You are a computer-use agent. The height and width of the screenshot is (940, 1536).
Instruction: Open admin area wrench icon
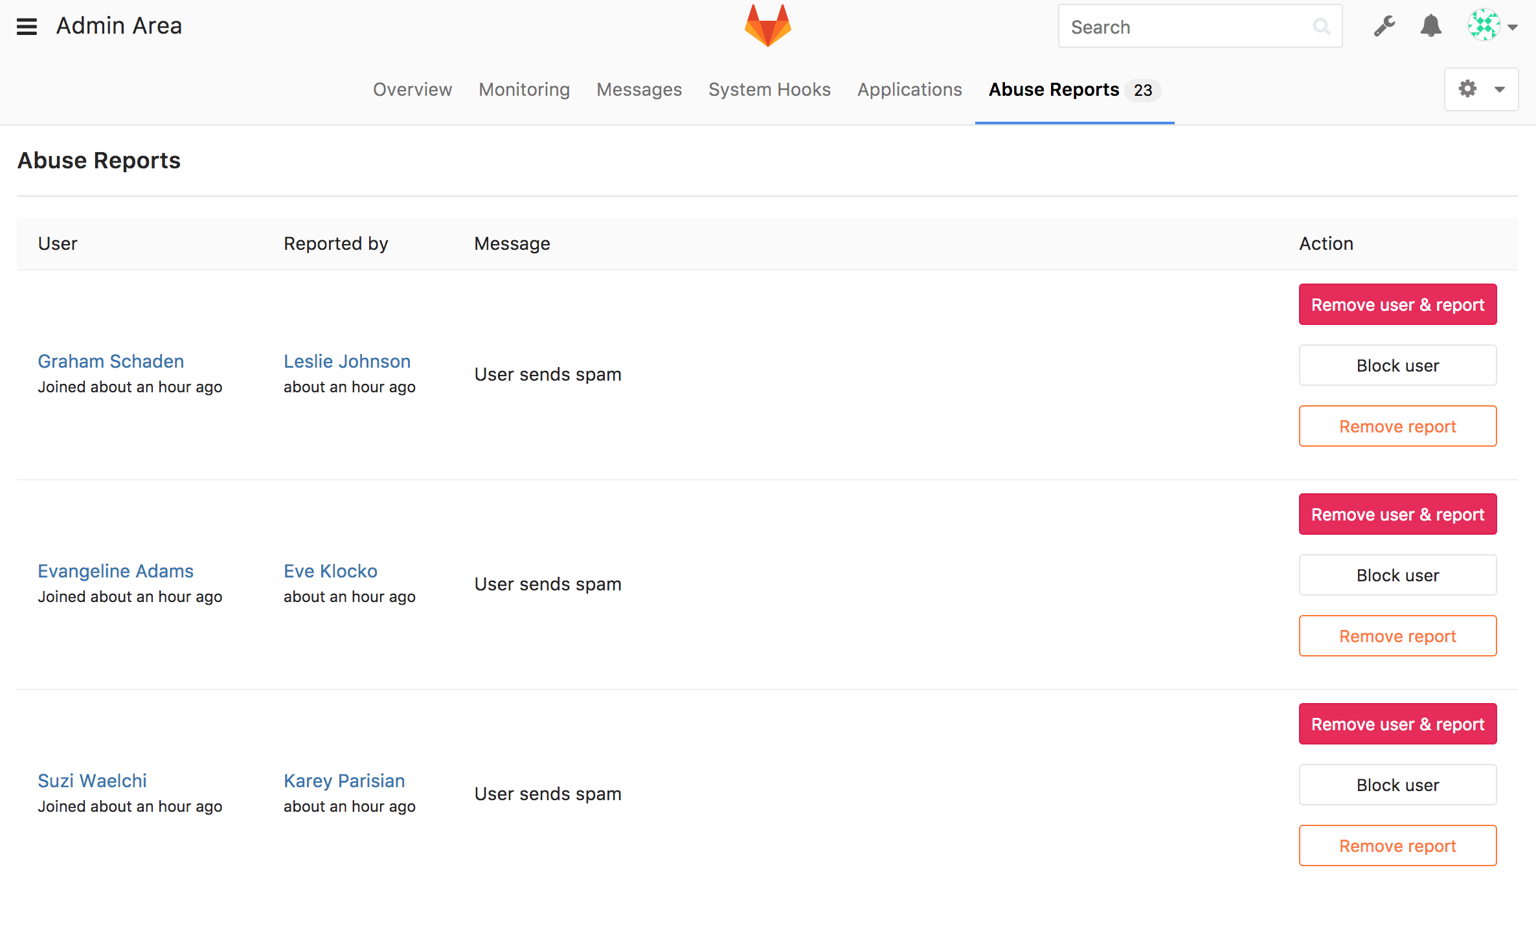[1384, 27]
